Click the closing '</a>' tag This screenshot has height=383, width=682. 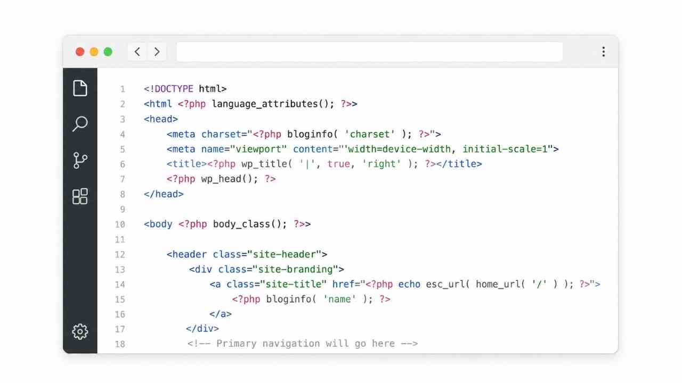point(221,314)
